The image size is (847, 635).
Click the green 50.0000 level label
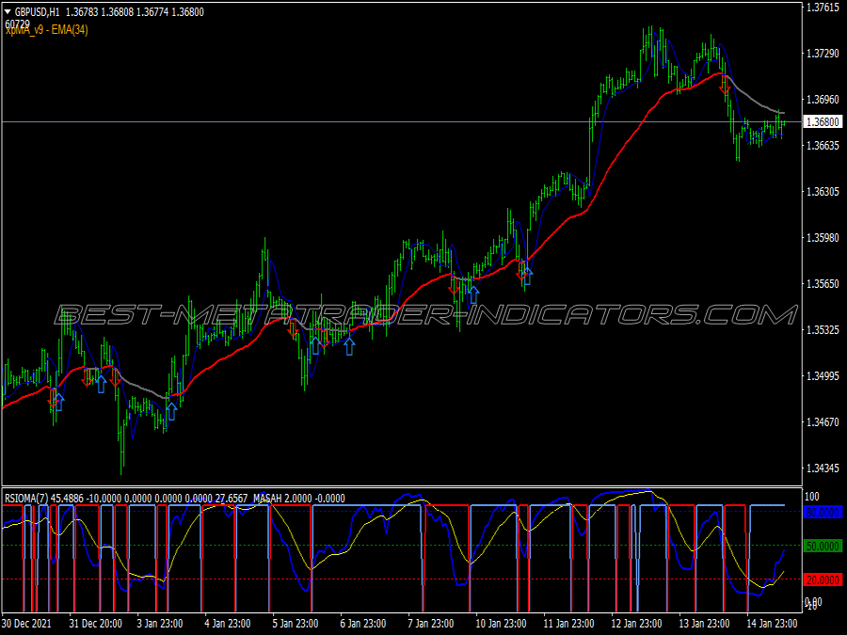click(x=823, y=547)
